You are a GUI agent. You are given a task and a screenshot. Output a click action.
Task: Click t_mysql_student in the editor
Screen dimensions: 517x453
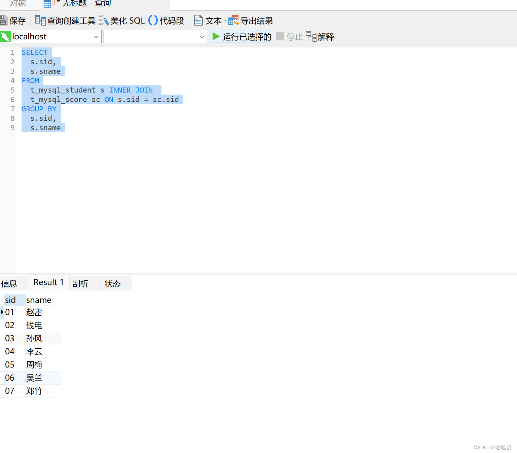coord(63,90)
